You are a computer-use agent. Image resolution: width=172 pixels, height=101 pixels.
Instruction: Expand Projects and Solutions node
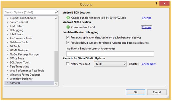point(7,18)
